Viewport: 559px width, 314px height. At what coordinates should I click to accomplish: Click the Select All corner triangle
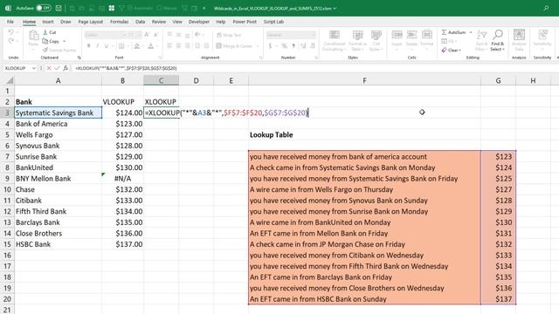point(10,81)
